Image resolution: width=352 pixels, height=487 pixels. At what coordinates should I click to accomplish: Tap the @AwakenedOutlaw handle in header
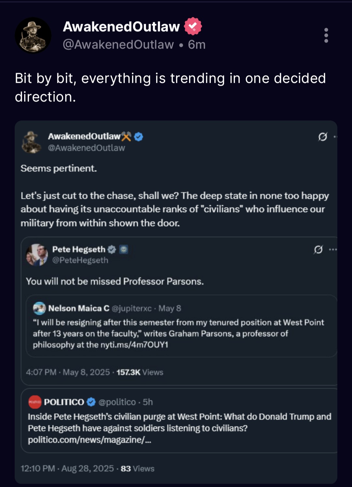point(118,45)
